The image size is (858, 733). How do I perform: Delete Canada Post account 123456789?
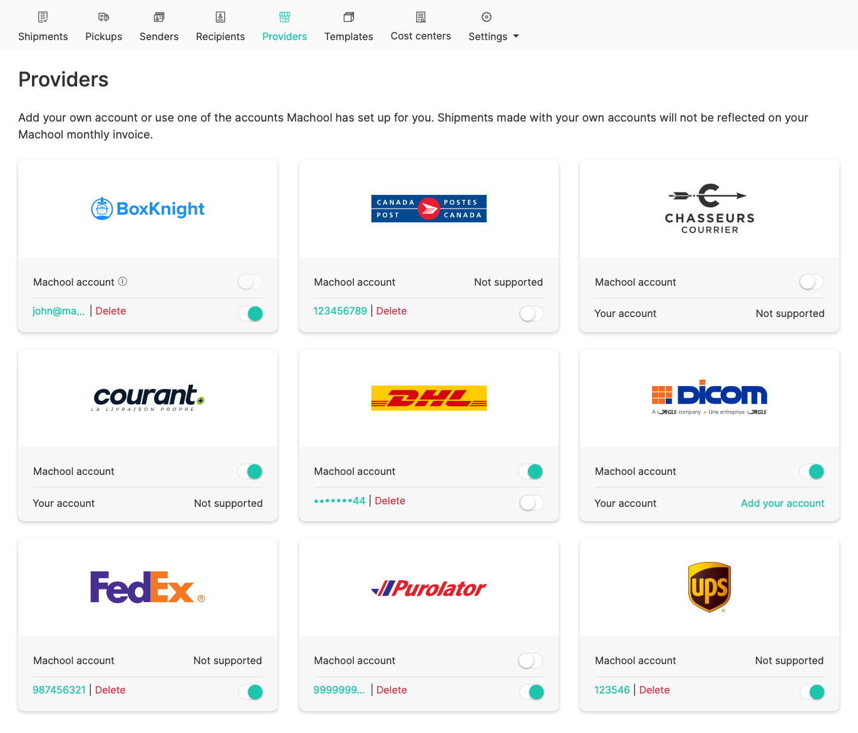[391, 311]
